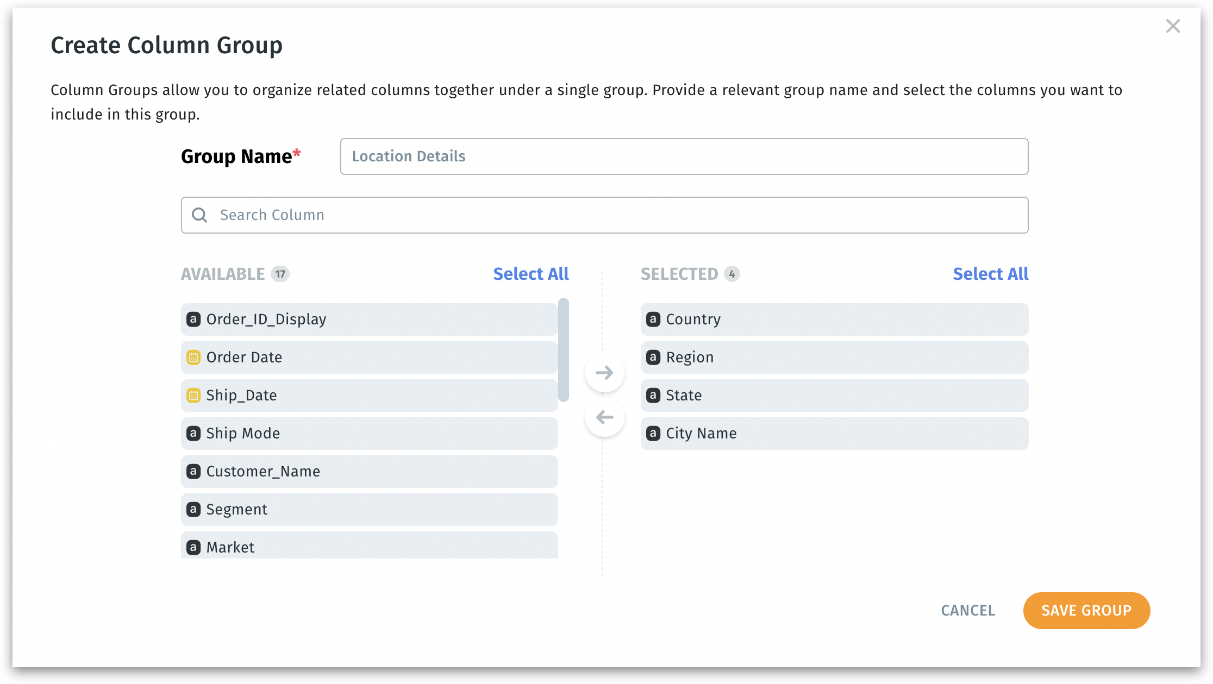Click Select All under Available
This screenshot has height=684, width=1213.
click(530, 274)
